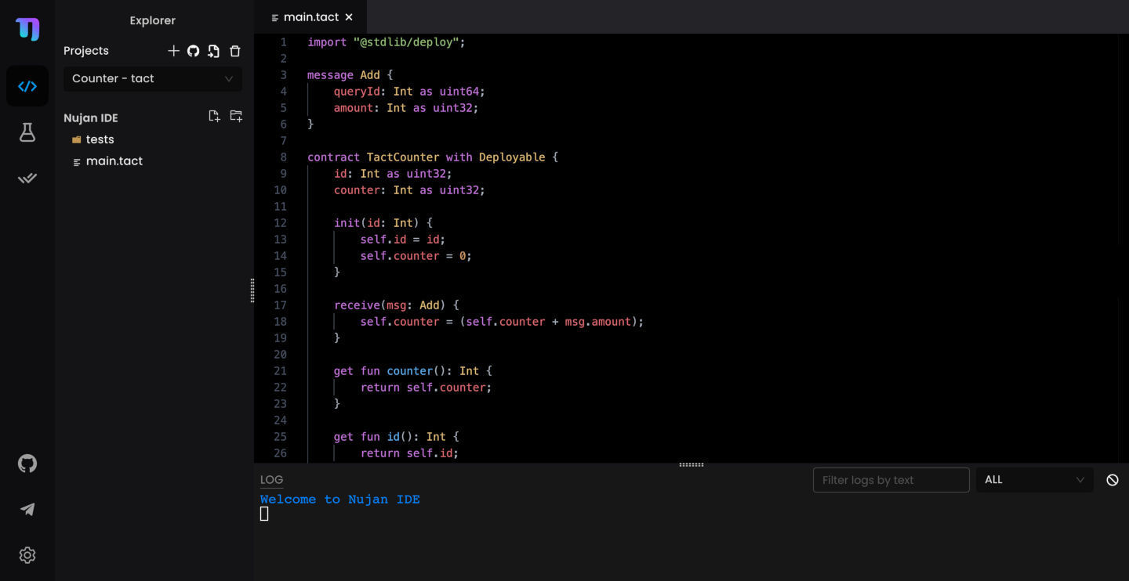This screenshot has width=1129, height=581.
Task: Click the horizontal log panel resize handle
Action: [x=691, y=464]
